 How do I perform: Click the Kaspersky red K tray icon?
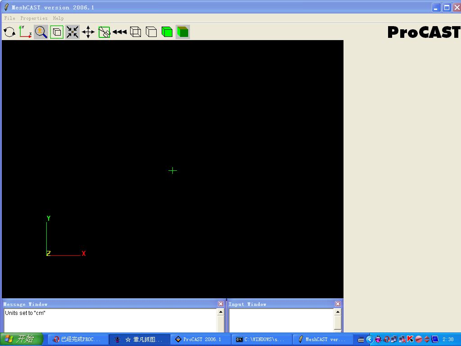tap(410, 339)
